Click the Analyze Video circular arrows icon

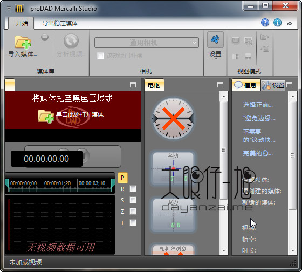(x=71, y=40)
